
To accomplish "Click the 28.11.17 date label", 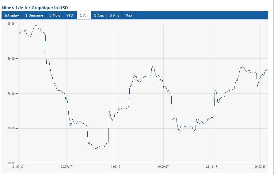I will (x=211, y=167).
